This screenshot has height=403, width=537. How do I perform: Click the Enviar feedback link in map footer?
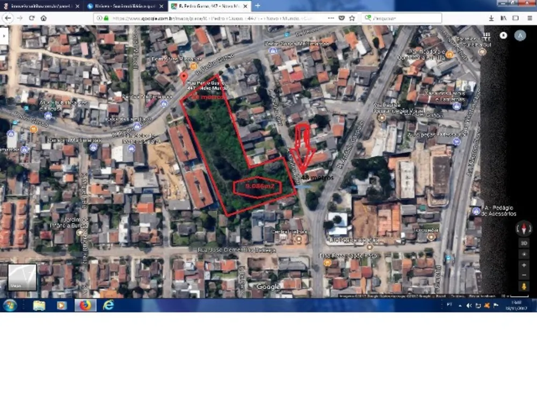482,296
